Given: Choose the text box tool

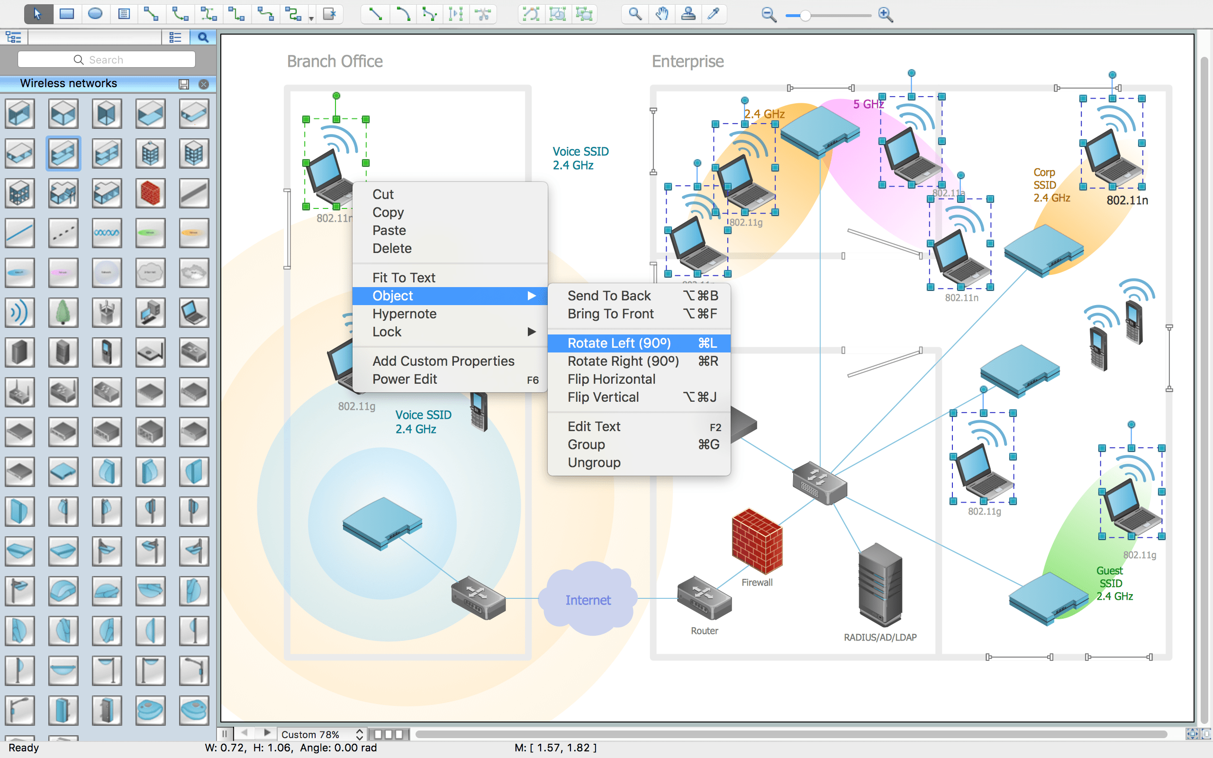Looking at the screenshot, I should tap(124, 14).
